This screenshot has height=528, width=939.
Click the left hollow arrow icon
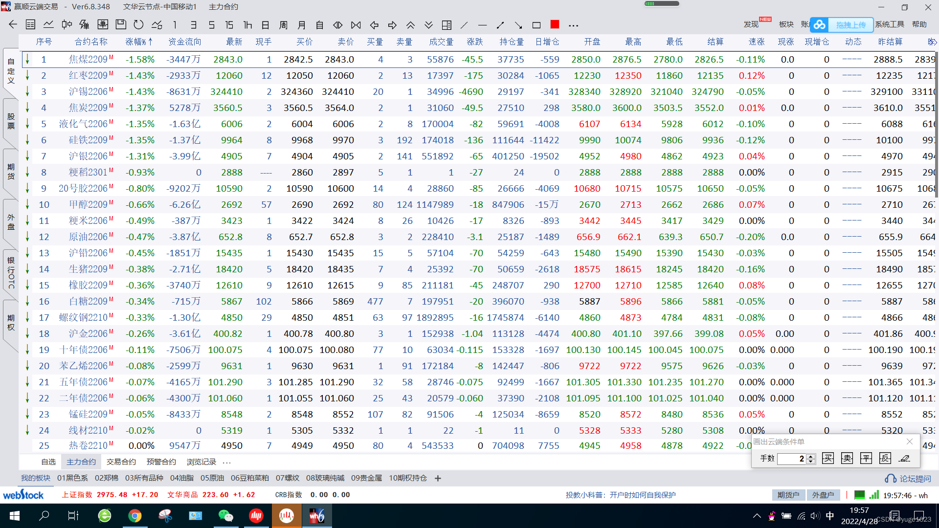[374, 24]
